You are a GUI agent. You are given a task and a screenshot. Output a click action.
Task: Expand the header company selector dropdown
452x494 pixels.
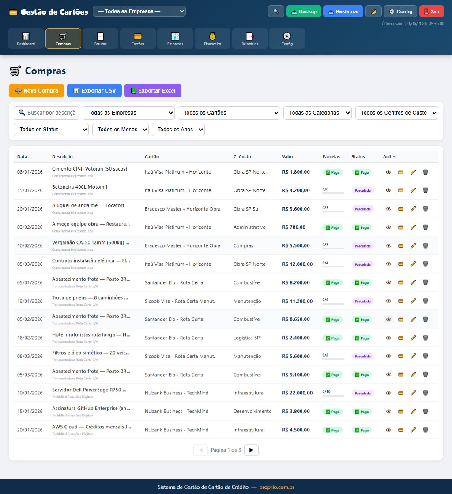point(139,11)
